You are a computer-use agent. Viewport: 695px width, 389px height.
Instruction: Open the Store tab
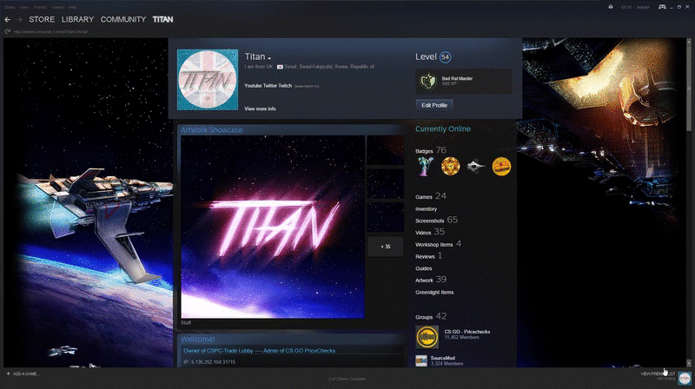[x=42, y=19]
